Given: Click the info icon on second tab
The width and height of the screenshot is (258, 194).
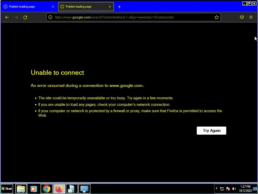Looking at the screenshot, I should point(62,7).
